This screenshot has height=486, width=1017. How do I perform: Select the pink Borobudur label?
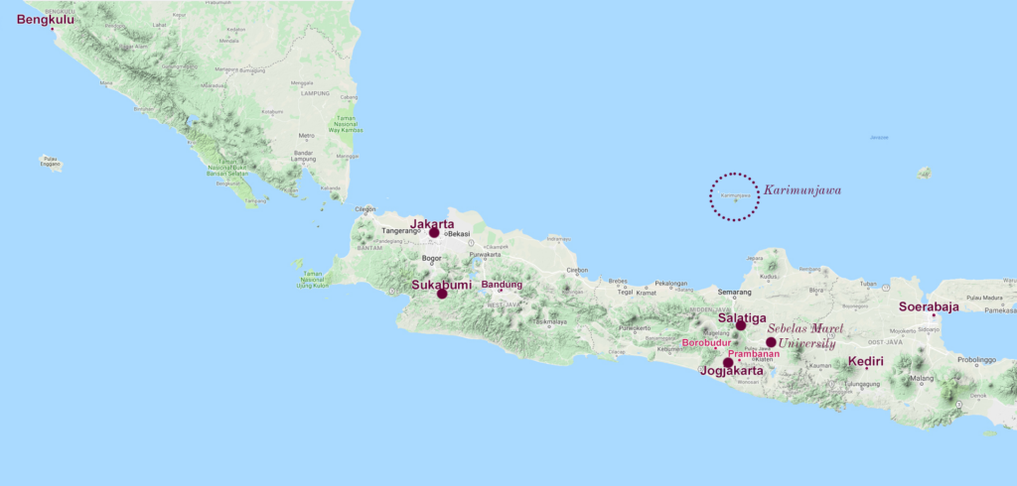[706, 342]
